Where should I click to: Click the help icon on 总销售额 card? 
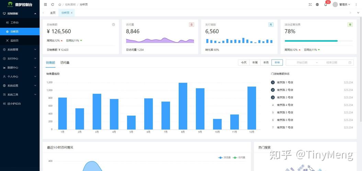pos(113,25)
